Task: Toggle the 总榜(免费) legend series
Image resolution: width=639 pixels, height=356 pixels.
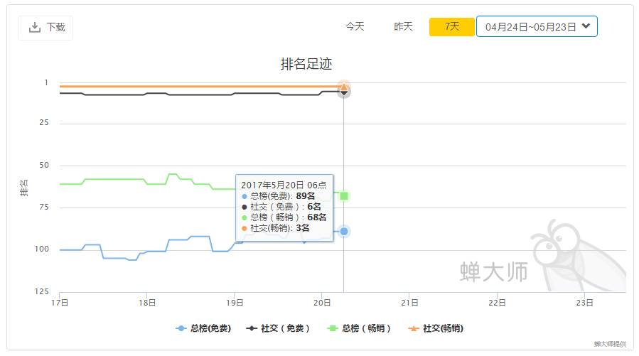Action: (x=203, y=328)
